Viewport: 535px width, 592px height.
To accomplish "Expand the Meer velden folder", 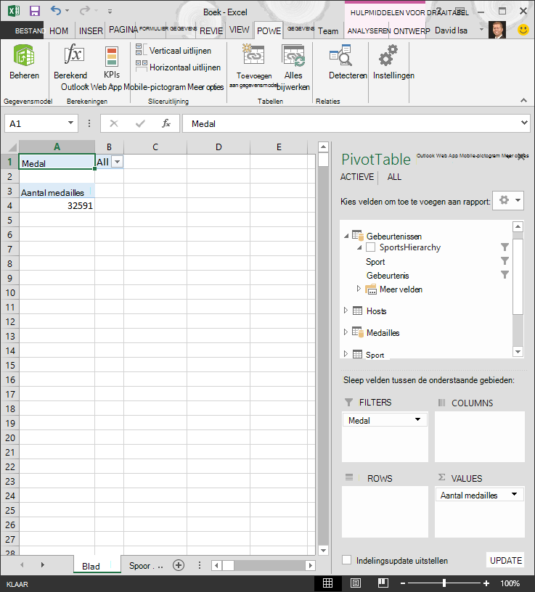I will coord(359,289).
